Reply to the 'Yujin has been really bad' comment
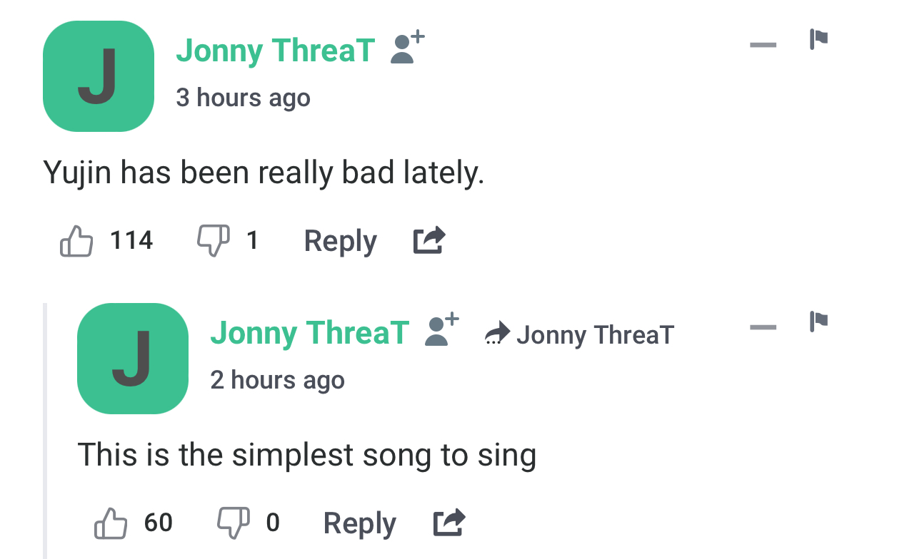917x559 pixels. pyautogui.click(x=340, y=241)
